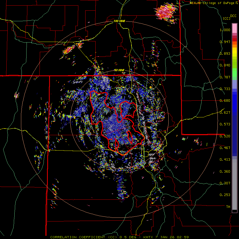Click the 0.733 legend value
The height and width of the screenshot is (239, 239).
coord(225,89)
